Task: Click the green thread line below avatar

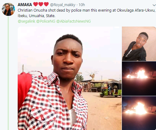Action: 8,73
